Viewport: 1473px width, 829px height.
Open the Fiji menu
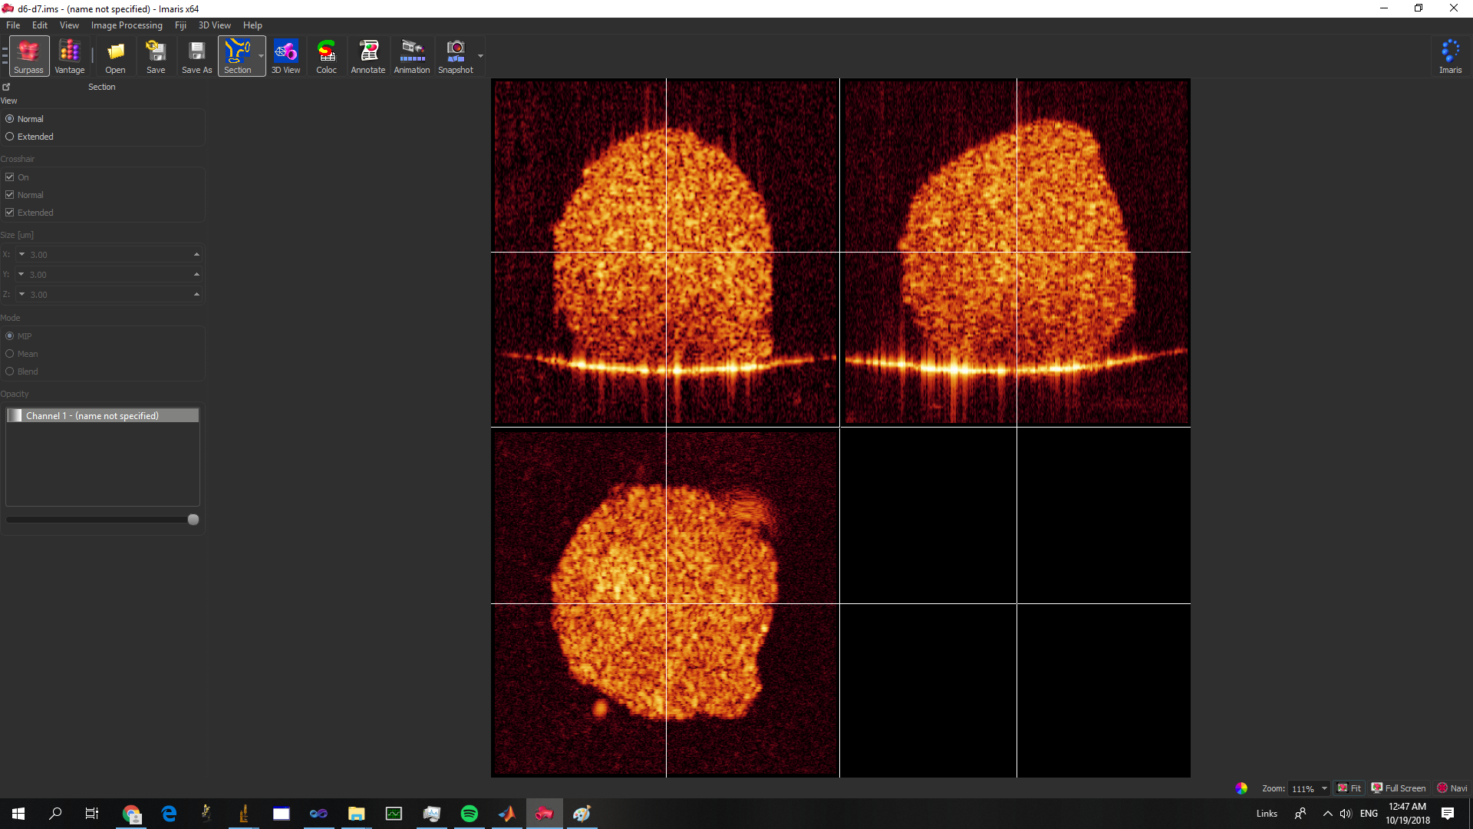[180, 25]
